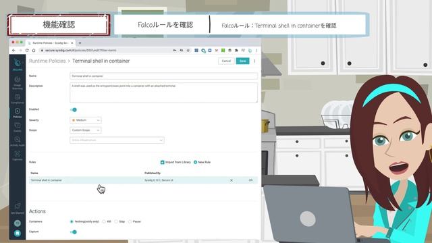
Task: Open Get Started in the sidebar
Action: 18,209
